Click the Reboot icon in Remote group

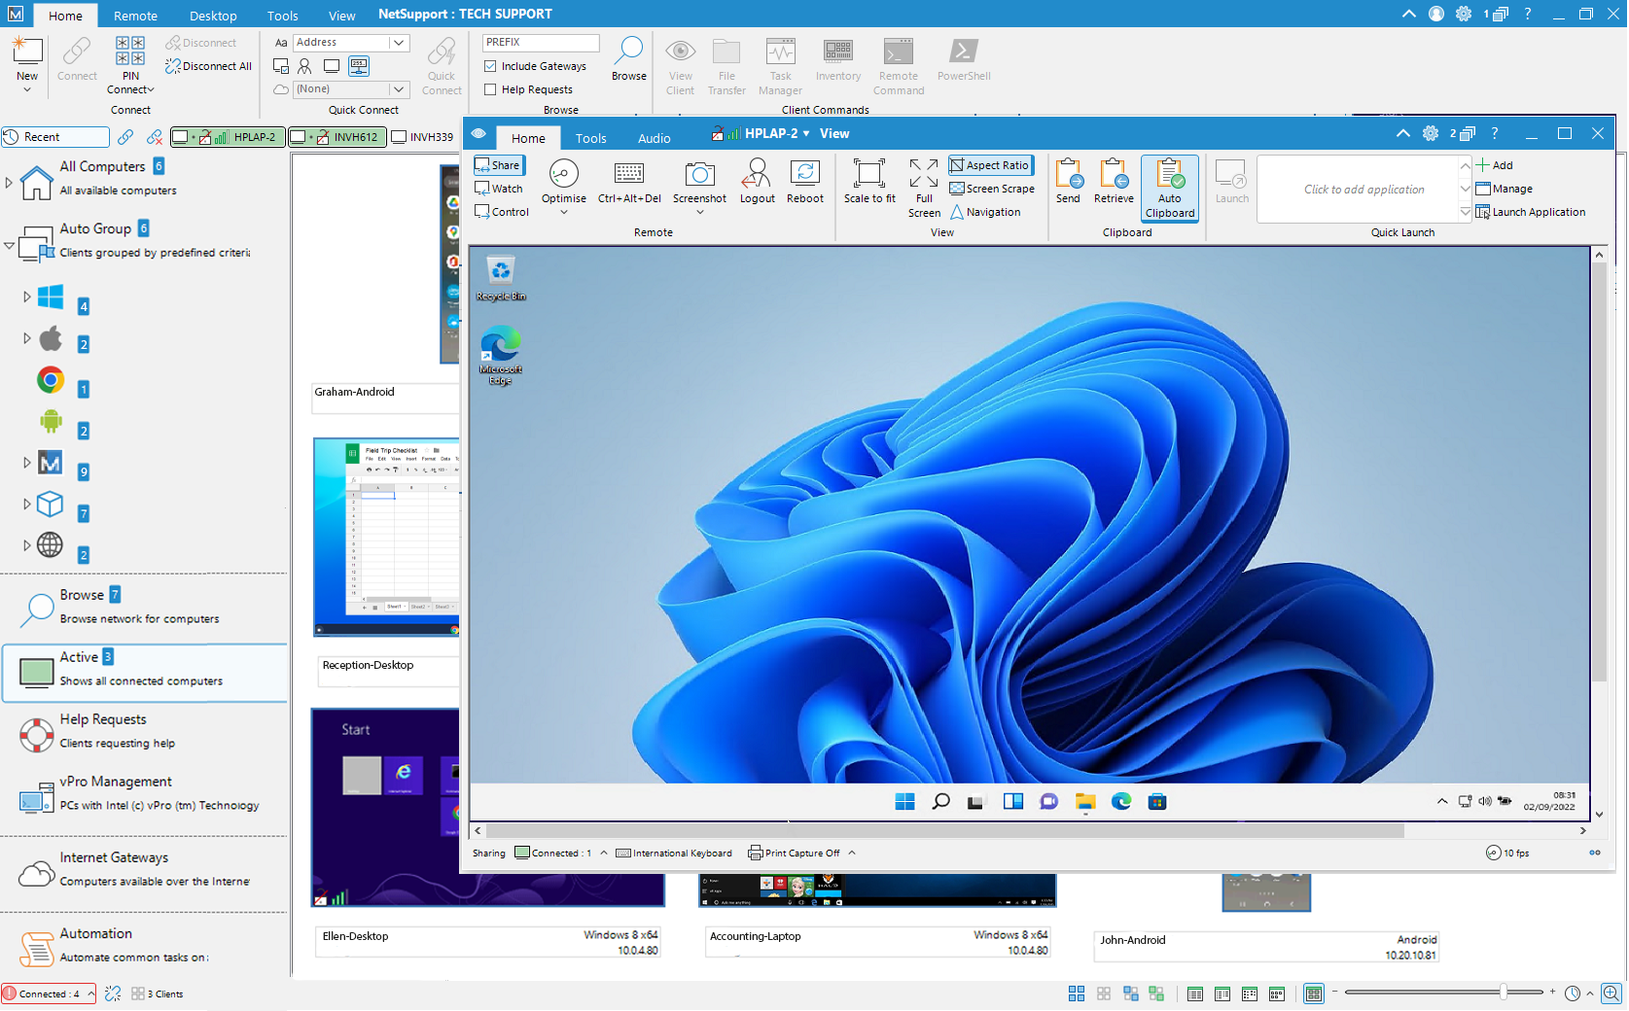(804, 175)
